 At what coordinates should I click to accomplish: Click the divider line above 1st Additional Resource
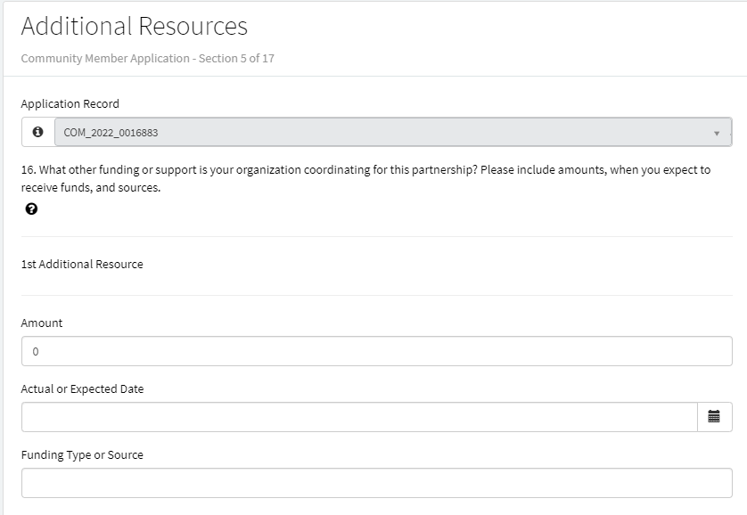(376, 236)
